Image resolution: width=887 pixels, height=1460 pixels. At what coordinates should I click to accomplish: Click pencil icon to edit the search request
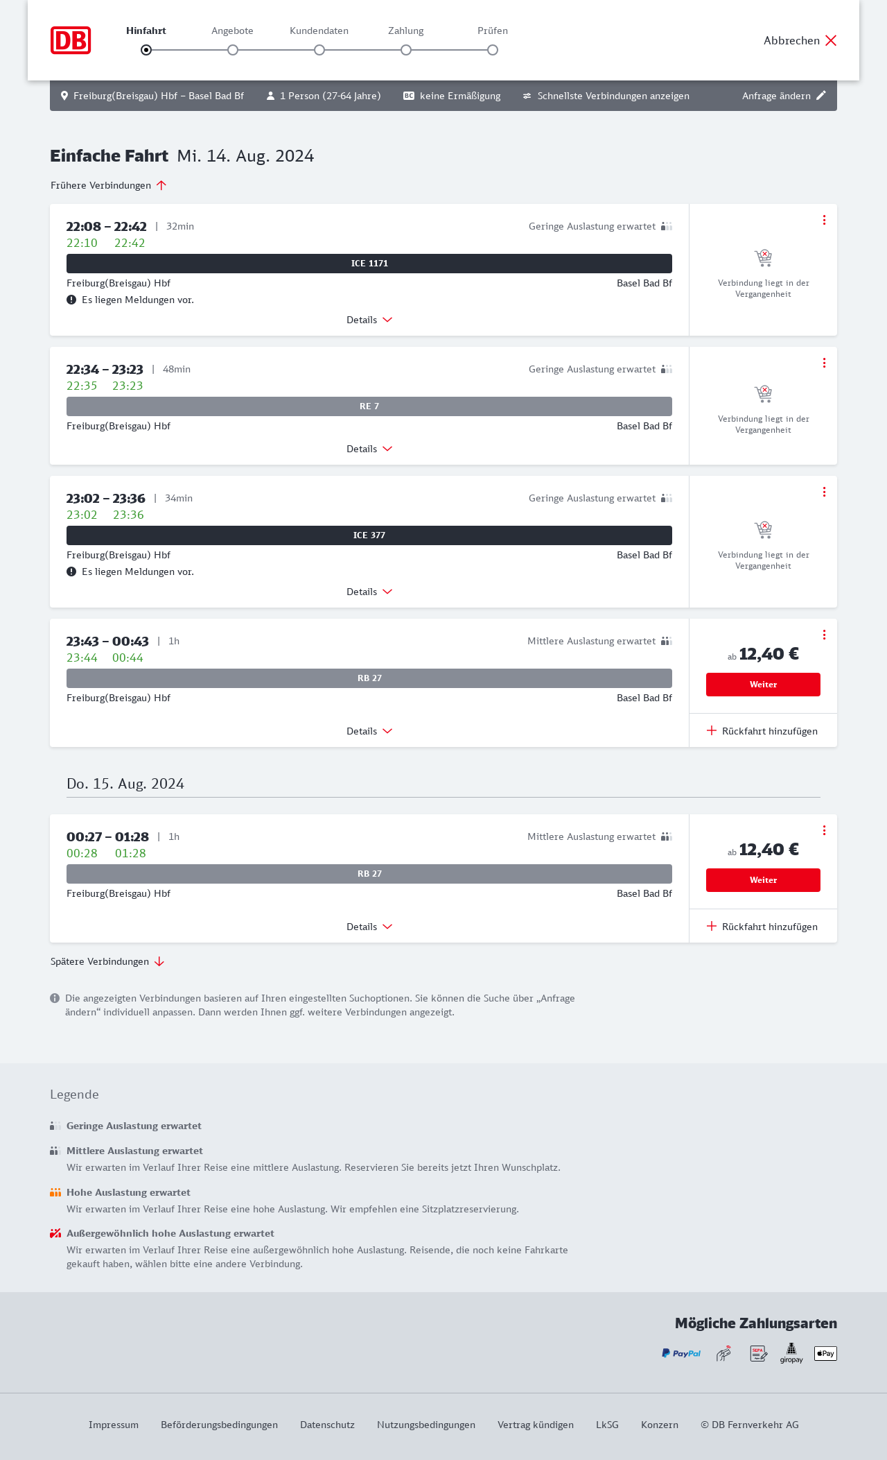click(821, 96)
